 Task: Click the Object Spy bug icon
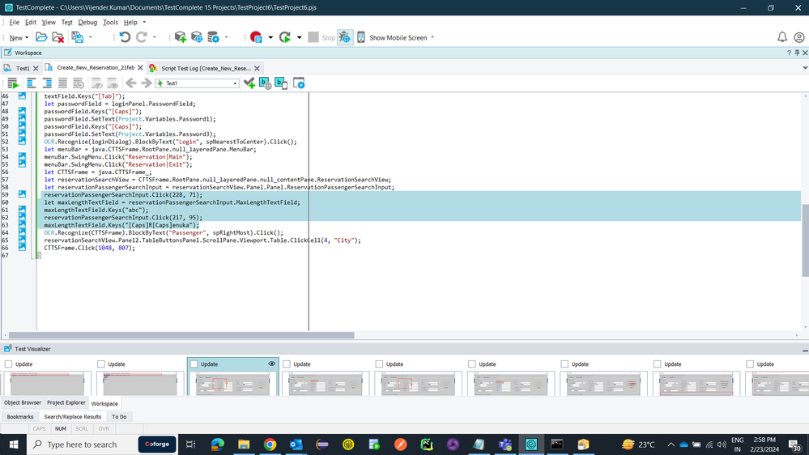344,37
